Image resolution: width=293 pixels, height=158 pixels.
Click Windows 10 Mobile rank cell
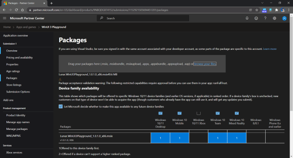[179, 138]
